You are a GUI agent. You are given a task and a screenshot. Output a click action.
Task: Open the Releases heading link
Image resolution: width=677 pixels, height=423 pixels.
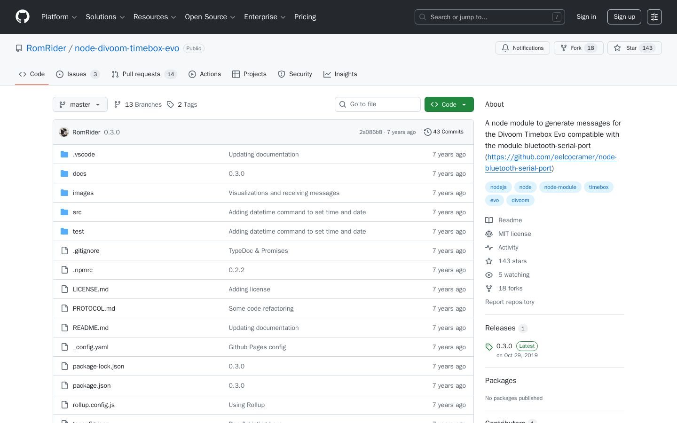[x=506, y=328]
